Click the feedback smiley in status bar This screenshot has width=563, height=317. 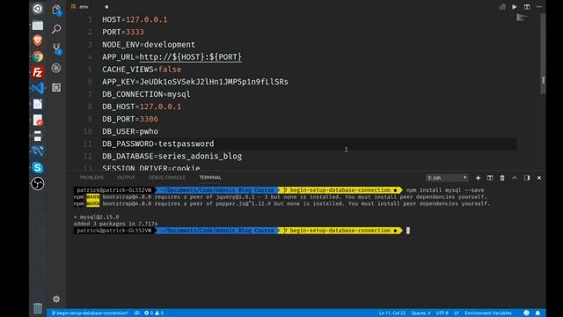[x=526, y=313]
